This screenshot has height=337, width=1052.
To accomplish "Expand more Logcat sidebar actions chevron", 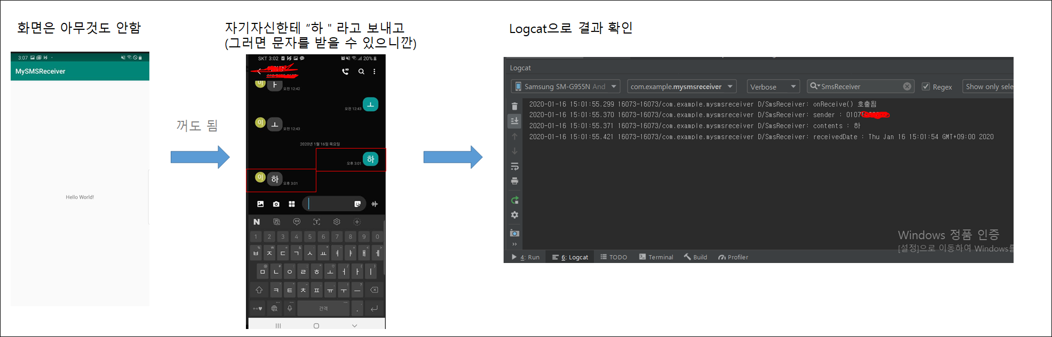I will tap(514, 244).
